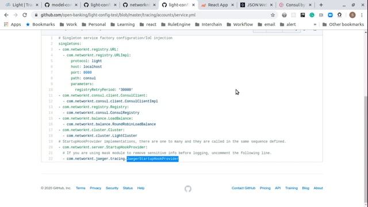Screen dimensions: 368x207
Task: Open the Apps grid shortcut
Action: pos(12,24)
